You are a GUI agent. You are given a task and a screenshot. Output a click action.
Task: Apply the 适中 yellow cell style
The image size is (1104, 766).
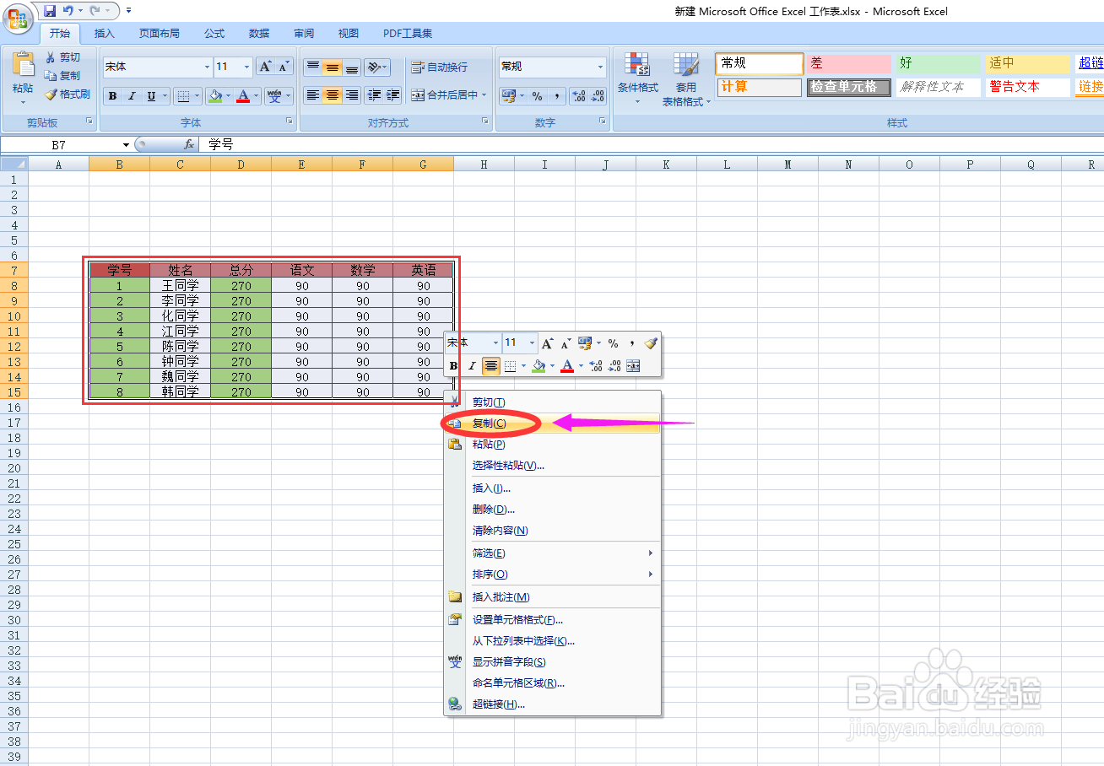click(1027, 63)
